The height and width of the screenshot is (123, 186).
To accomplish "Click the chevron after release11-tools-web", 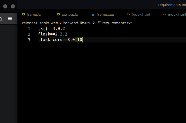I will click(x=60, y=23).
